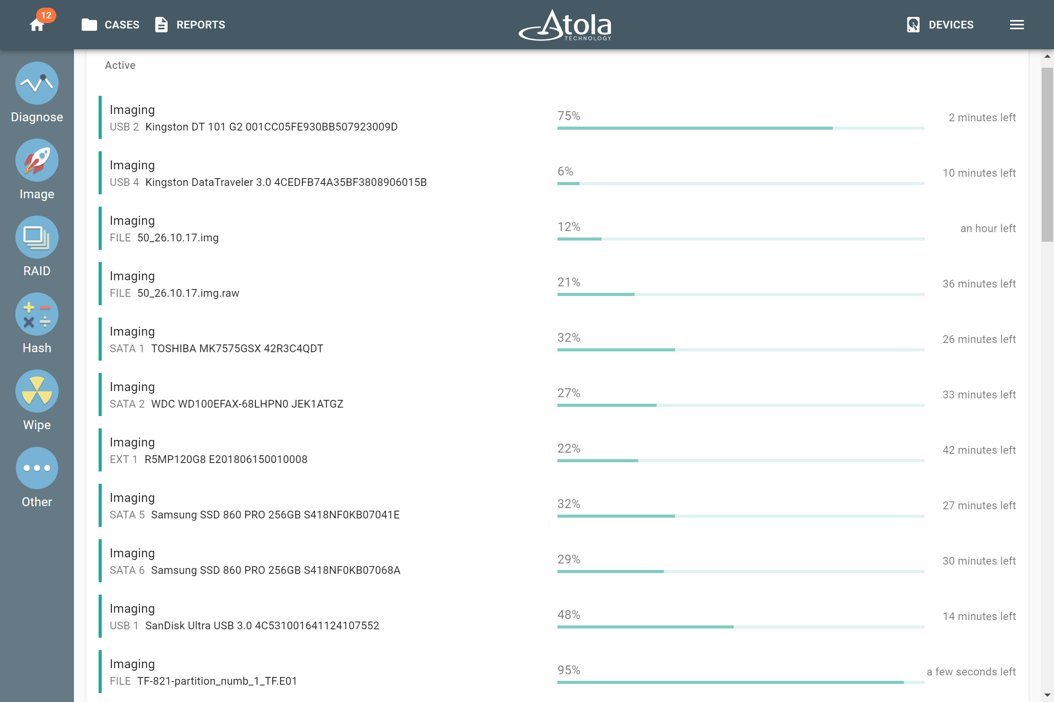Click the 21% progress value
The height and width of the screenshot is (702, 1054).
[569, 282]
